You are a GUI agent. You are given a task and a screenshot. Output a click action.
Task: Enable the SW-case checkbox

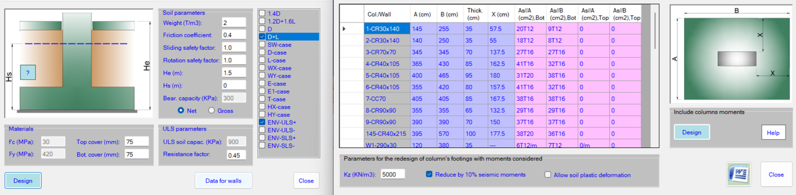tap(262, 45)
